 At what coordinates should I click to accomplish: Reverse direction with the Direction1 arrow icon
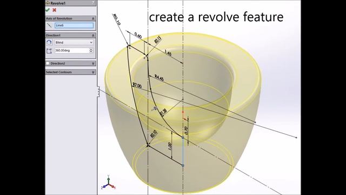coord(49,42)
